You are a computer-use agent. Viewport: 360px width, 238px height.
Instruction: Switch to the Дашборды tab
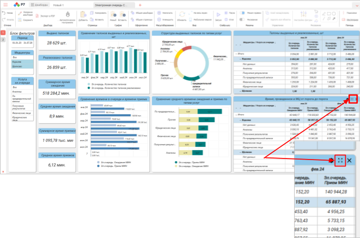click(x=40, y=5)
